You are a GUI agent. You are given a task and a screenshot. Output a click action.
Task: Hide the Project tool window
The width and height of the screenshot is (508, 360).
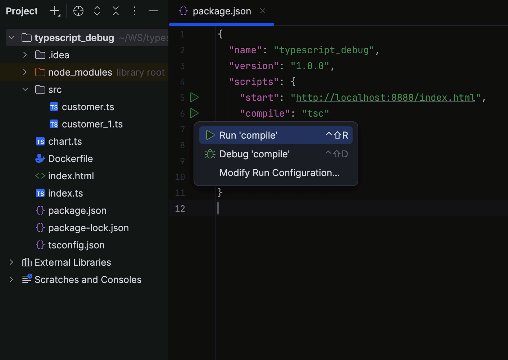(153, 11)
